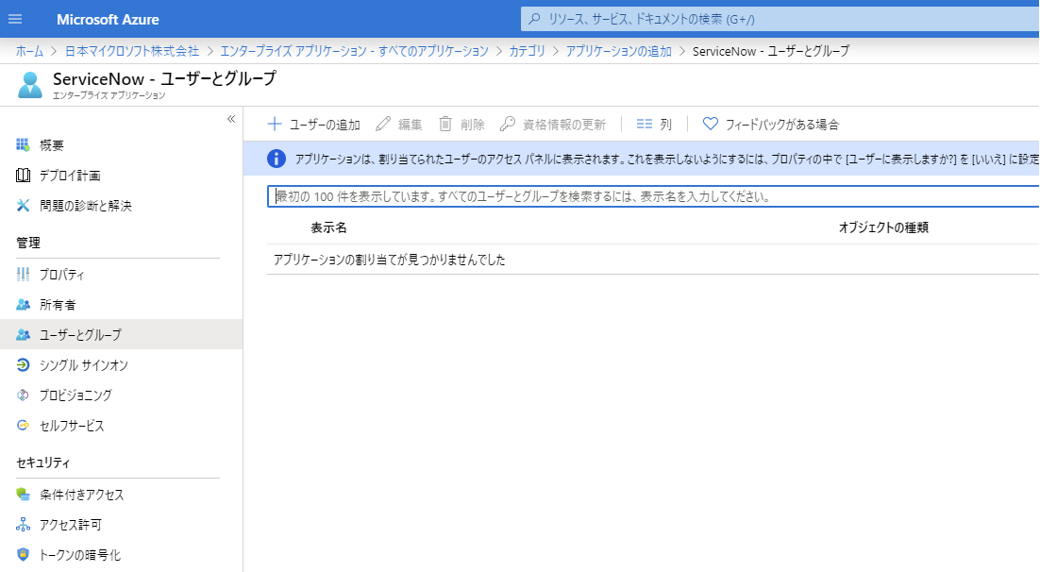This screenshot has height=572, width=1040.
Task: Click the 管理 section heading
Action: point(28,243)
